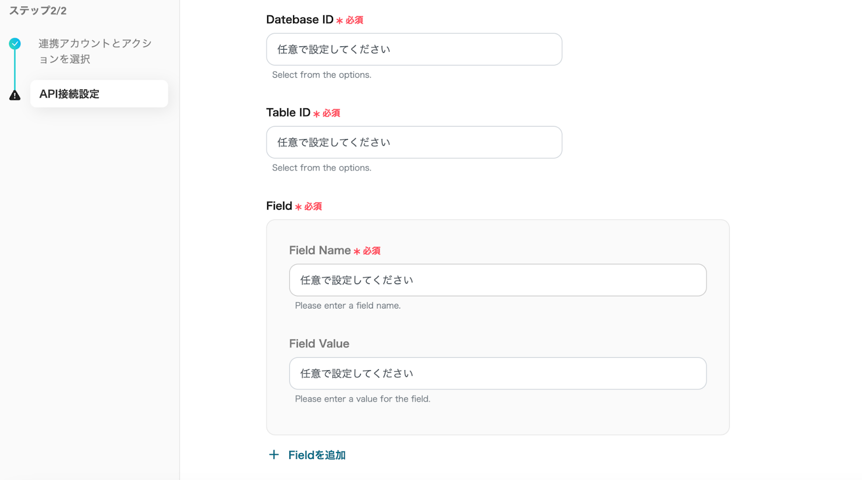Select the API接続設定 step
This screenshot has height=480, width=862.
pyautogui.click(x=99, y=94)
